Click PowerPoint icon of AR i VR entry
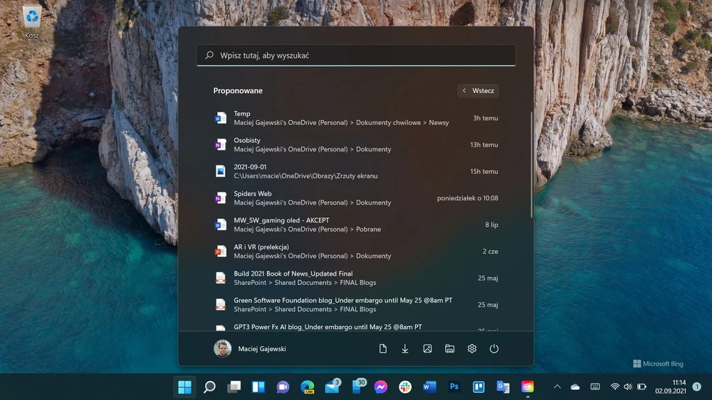This screenshot has width=712, height=400. pyautogui.click(x=220, y=252)
